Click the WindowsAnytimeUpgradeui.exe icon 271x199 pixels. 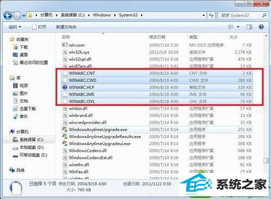65,144
